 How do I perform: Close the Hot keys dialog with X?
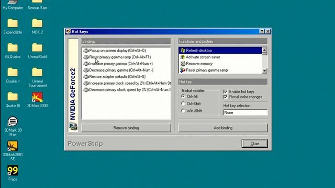[x=267, y=31]
